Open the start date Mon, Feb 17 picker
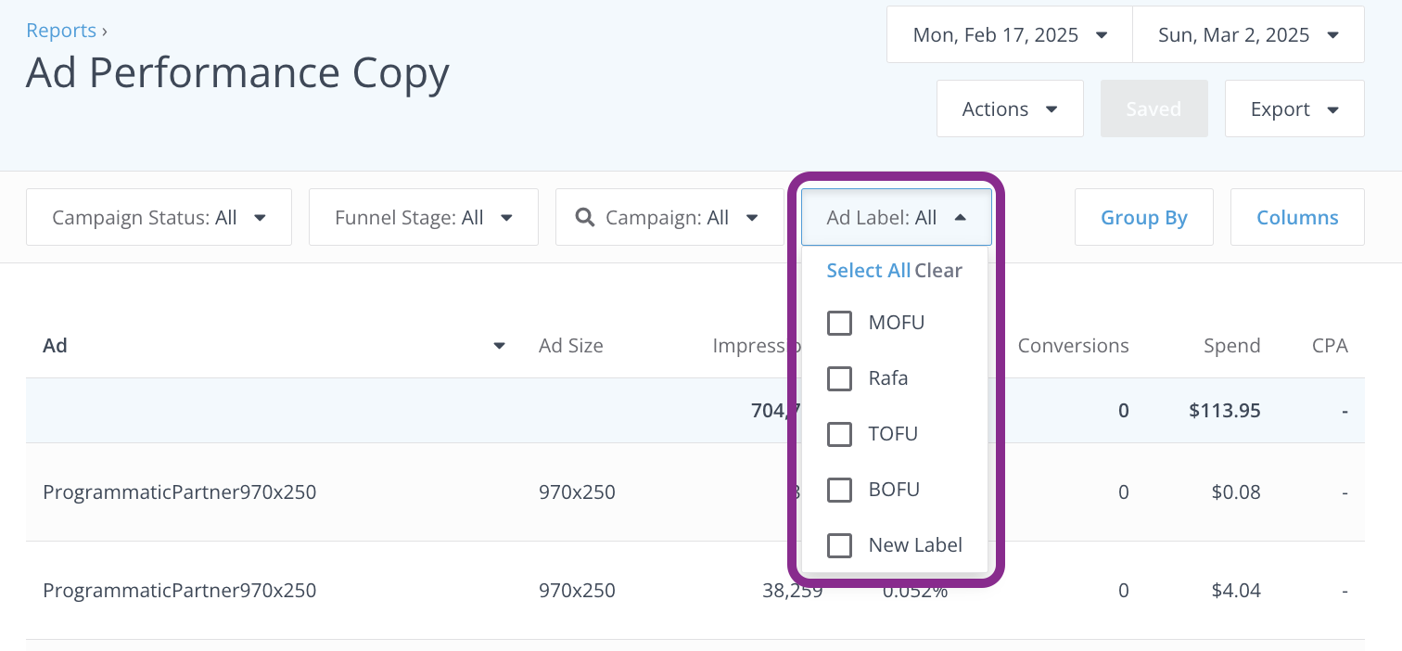The height and width of the screenshot is (651, 1402). coord(1009,35)
